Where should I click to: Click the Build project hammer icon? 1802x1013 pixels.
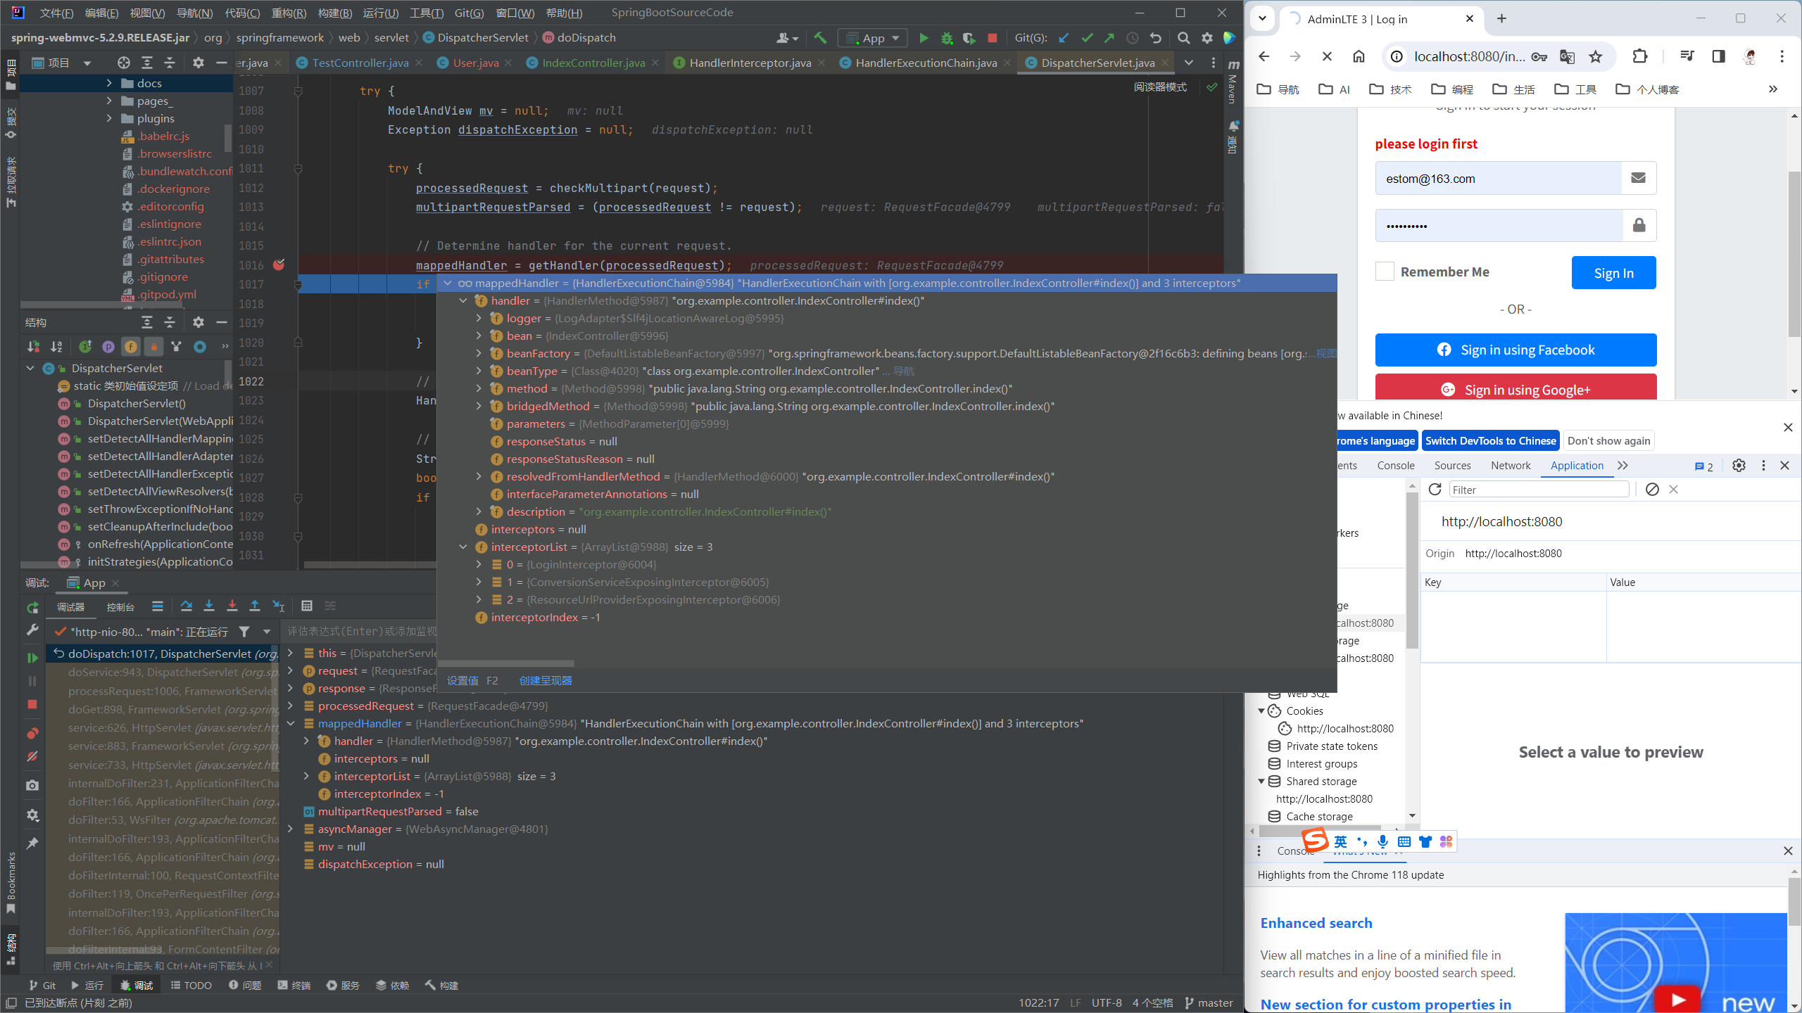pyautogui.click(x=820, y=38)
